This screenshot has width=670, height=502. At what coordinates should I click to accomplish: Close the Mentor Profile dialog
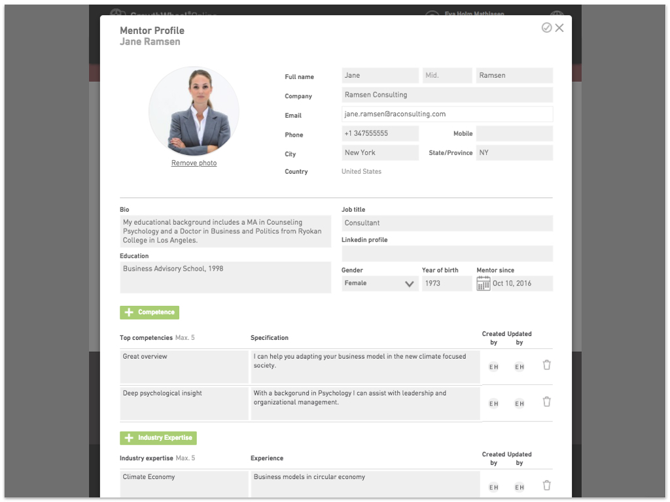pos(559,27)
